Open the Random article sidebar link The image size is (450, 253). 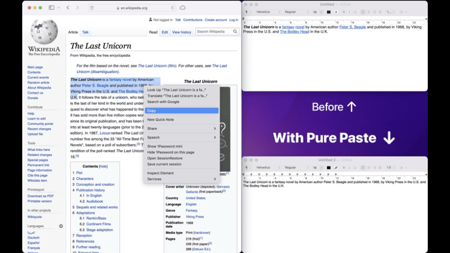pos(38,83)
